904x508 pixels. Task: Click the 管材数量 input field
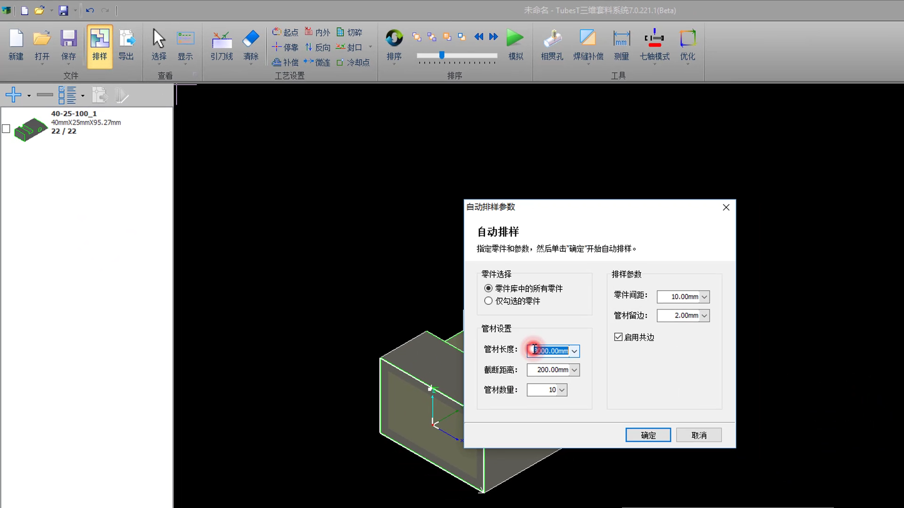point(542,390)
